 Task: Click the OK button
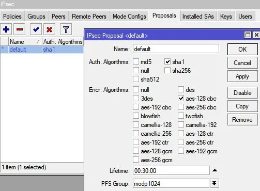click(242, 50)
